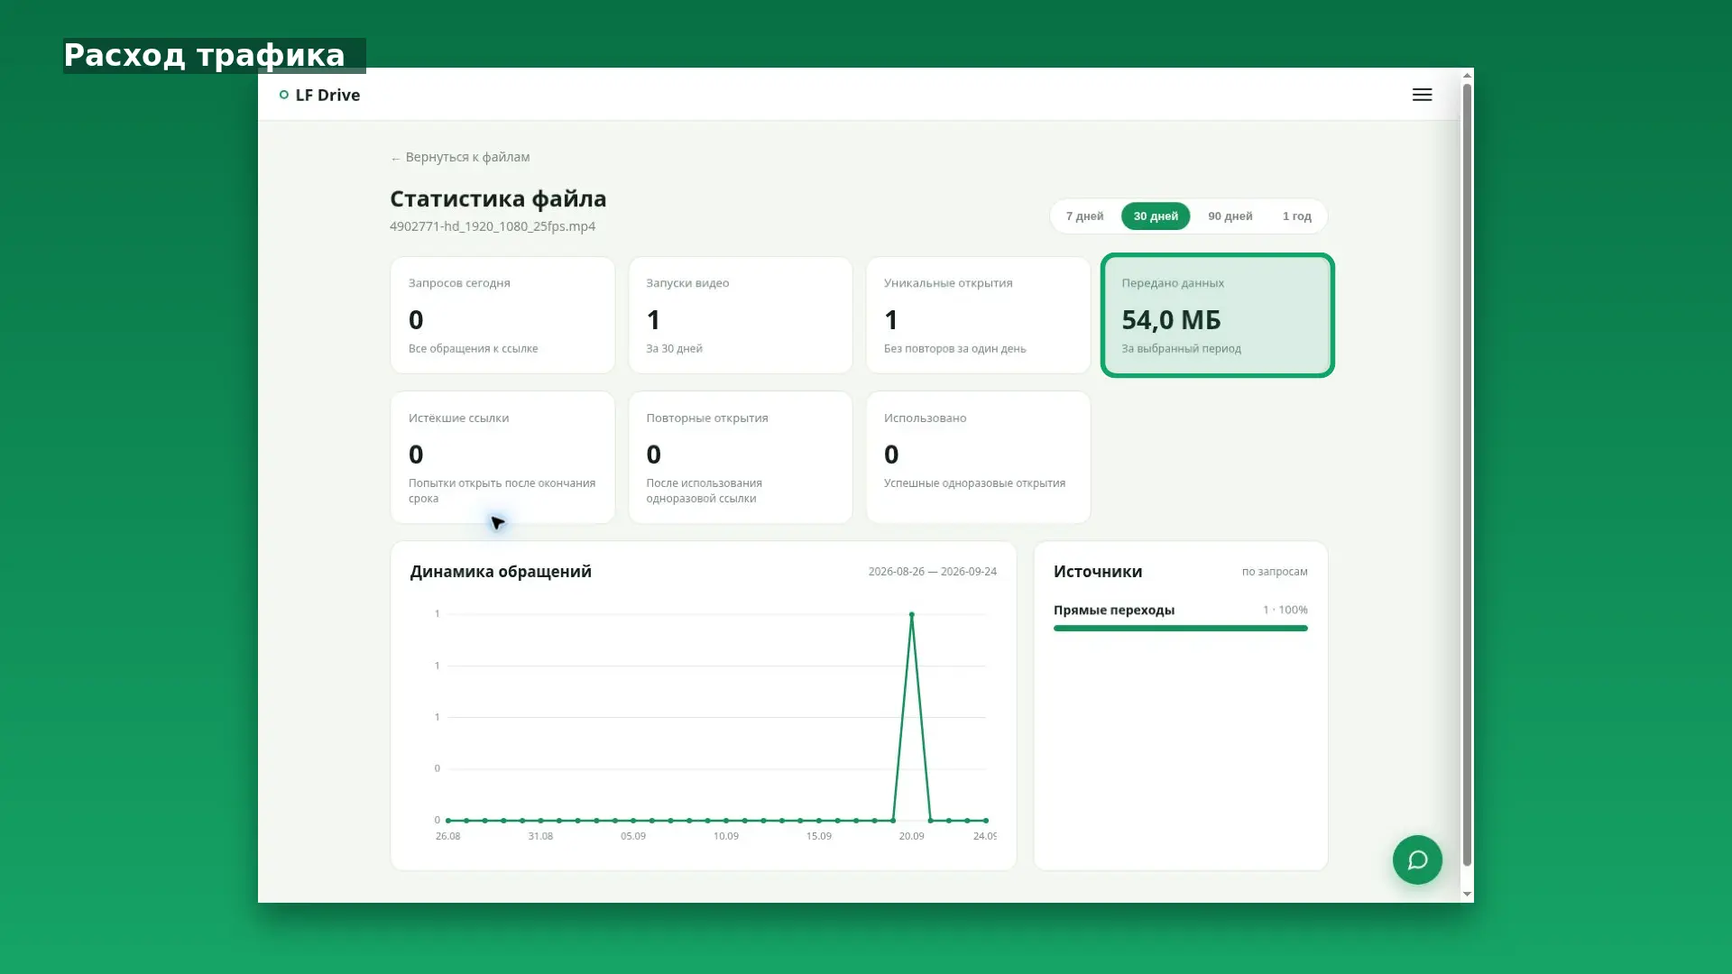Click the Статистика файла heading
The width and height of the screenshot is (1732, 974).
498,198
